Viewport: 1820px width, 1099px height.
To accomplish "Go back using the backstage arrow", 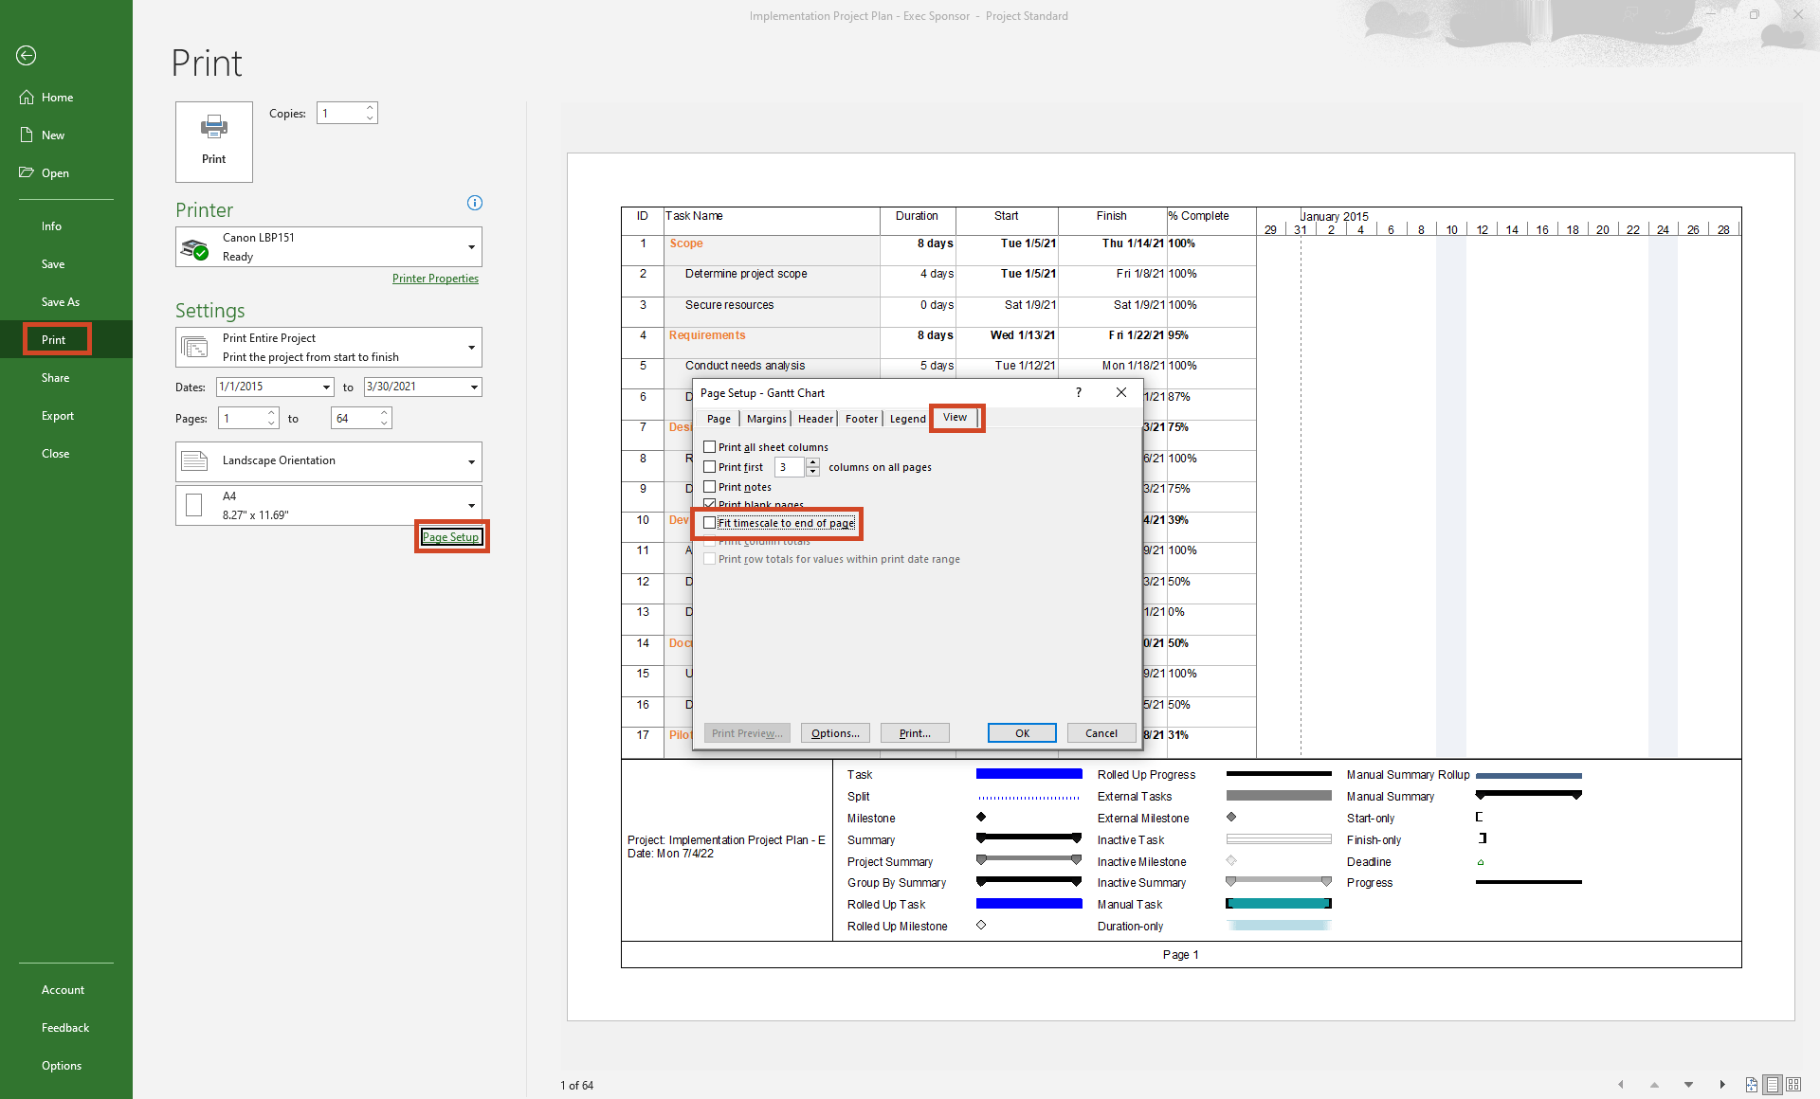I will [x=27, y=56].
